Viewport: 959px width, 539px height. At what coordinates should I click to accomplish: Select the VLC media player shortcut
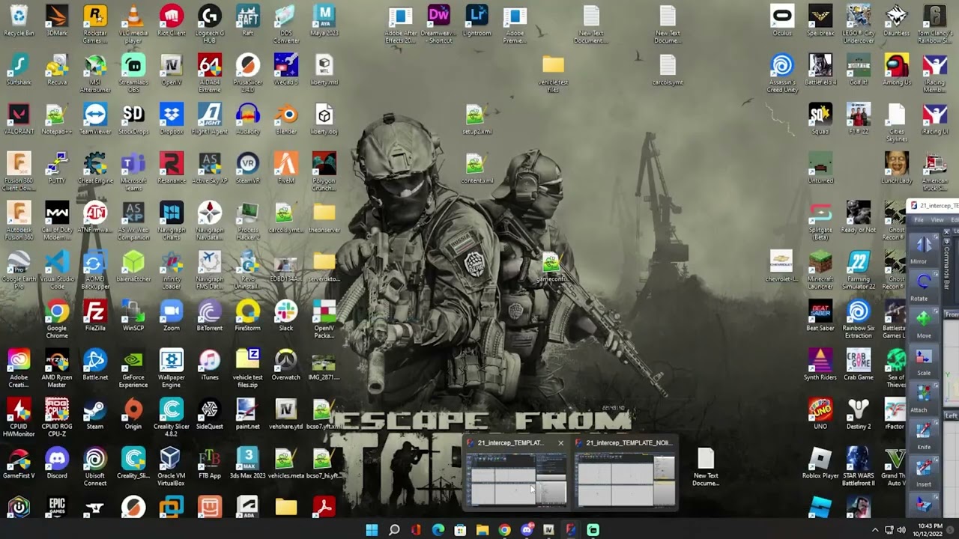click(133, 24)
